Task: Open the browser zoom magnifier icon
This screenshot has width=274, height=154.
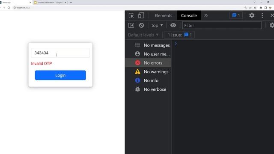Action: click(x=245, y=8)
